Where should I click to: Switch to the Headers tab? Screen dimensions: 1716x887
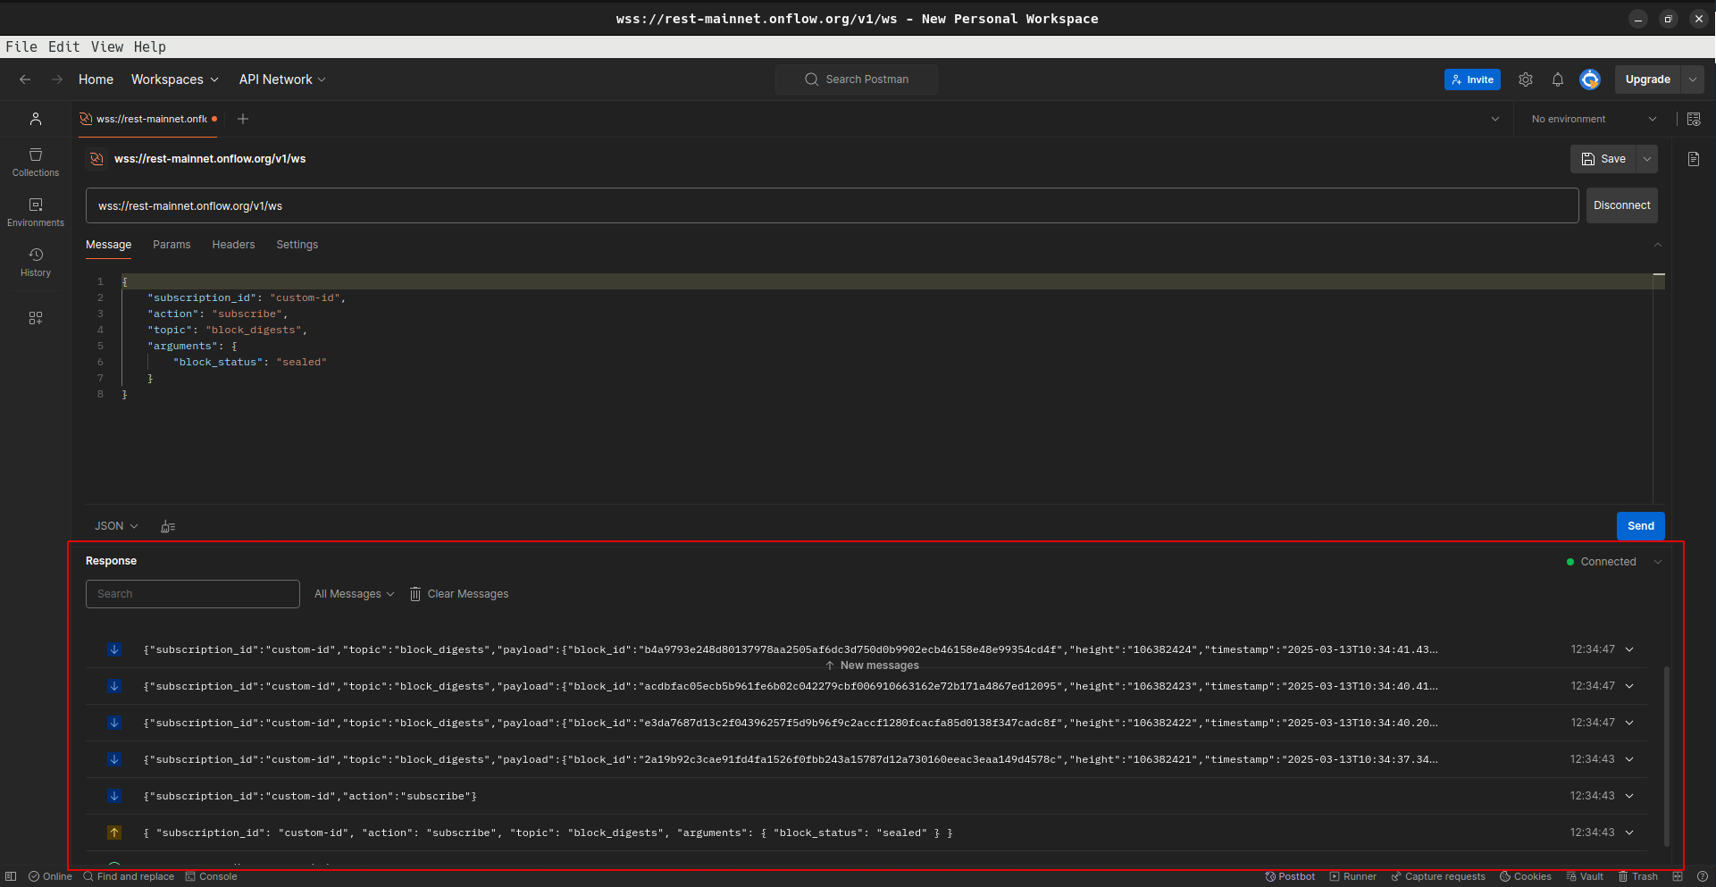point(233,245)
